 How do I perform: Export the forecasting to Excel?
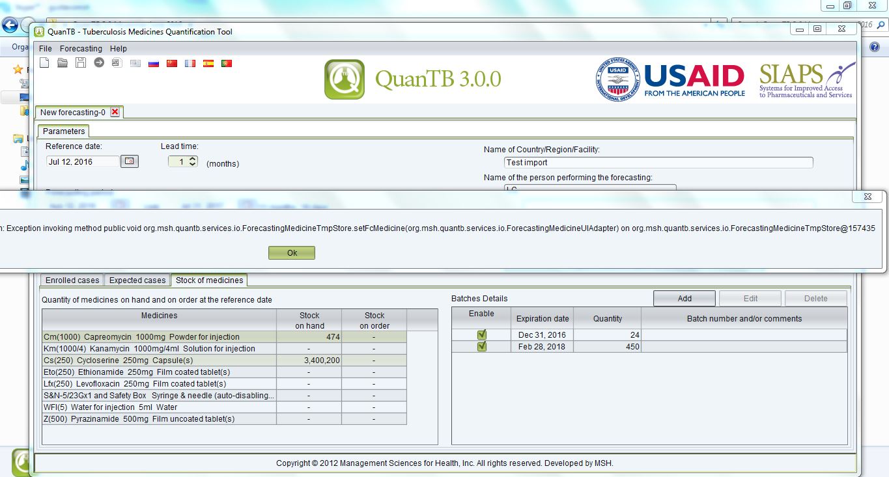pyautogui.click(x=117, y=63)
